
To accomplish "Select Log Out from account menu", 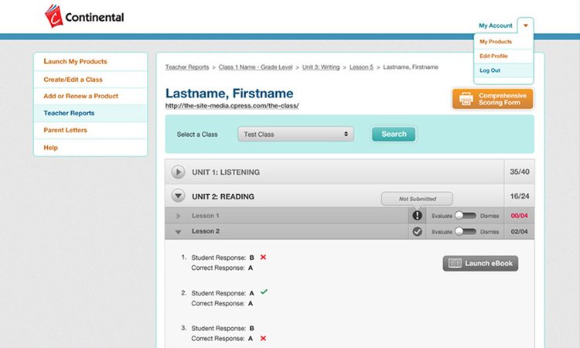I will click(490, 70).
